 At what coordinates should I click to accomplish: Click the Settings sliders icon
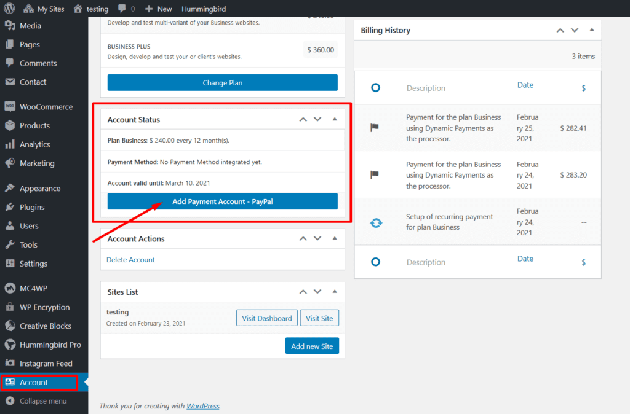click(10, 264)
